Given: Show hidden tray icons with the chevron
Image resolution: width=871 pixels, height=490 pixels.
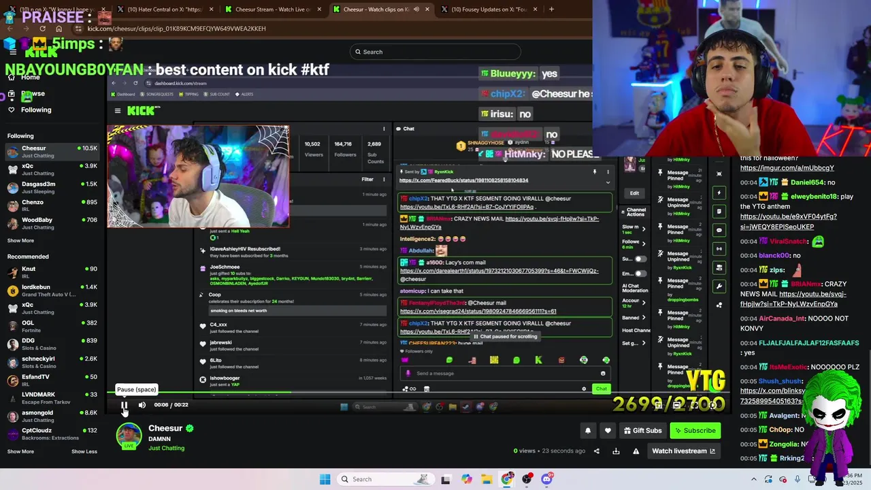Looking at the screenshot, I should coord(753,479).
